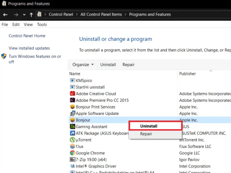This screenshot has height=173, width=231.
Task: Select the StartHi uninstall entry
Action: coord(90,87)
